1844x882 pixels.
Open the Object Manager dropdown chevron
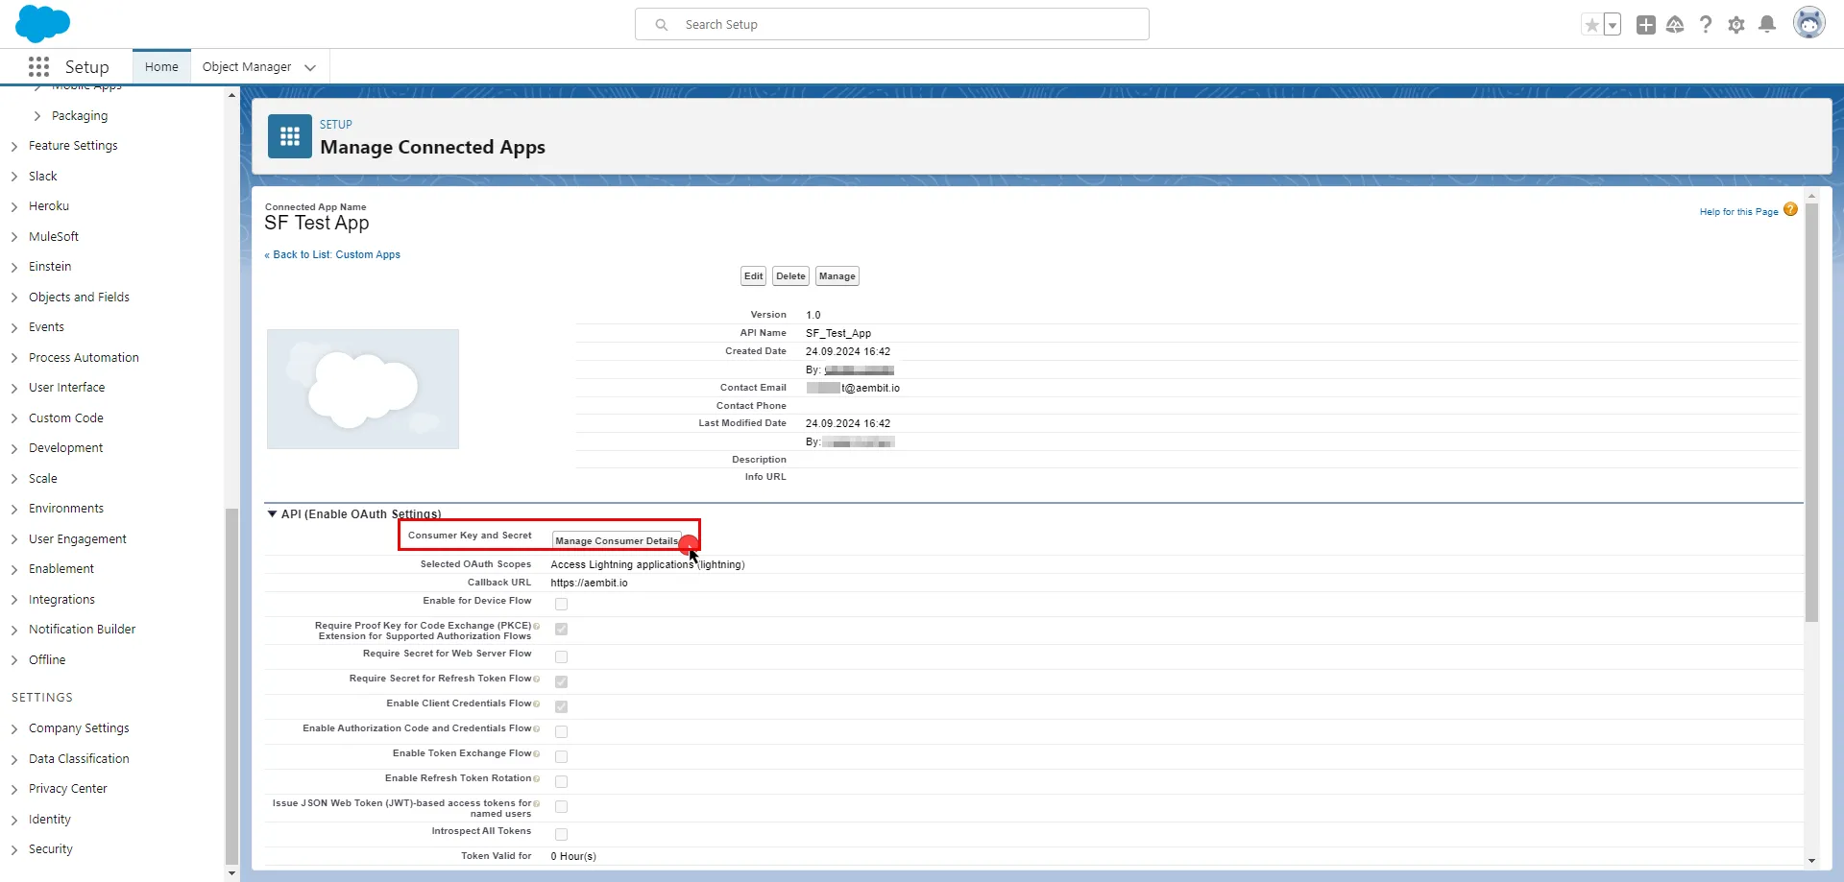(x=310, y=67)
